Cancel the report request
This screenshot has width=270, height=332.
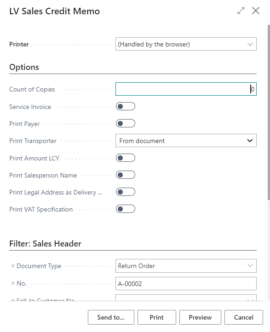click(x=244, y=317)
